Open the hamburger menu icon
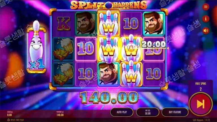The width and height of the screenshot is (217, 122). pyautogui.click(x=206, y=7)
